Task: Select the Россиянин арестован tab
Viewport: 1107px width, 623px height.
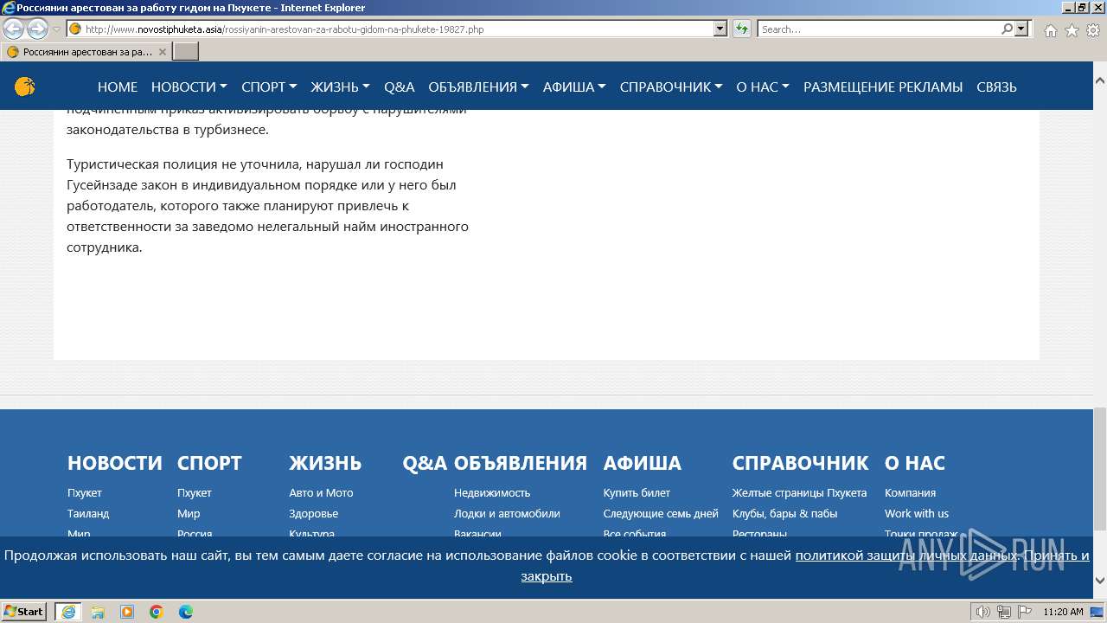Action: pos(86,52)
